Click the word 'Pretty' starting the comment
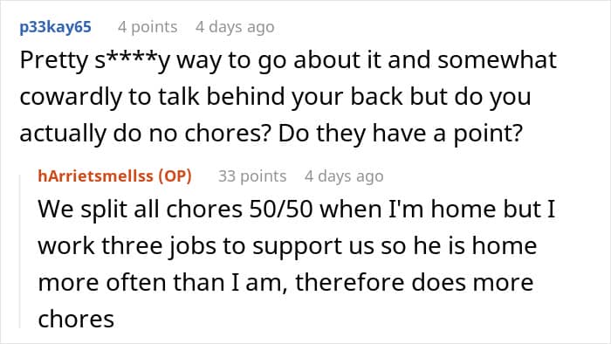This screenshot has height=344, width=611. coord(54,61)
